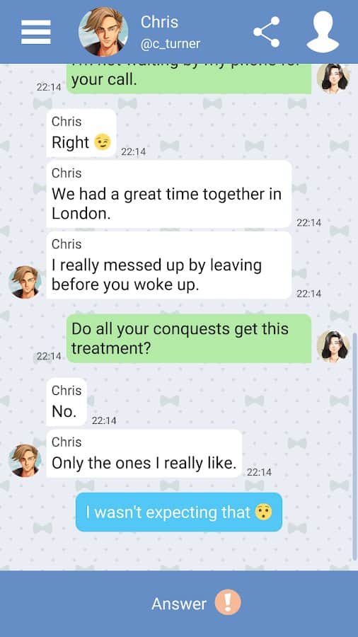This screenshot has height=637, width=358.
Task: Tap the Answer label at bottom
Action: pyautogui.click(x=179, y=604)
